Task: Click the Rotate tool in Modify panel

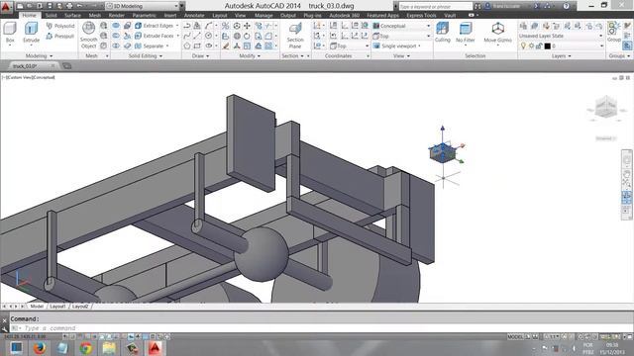Action: (247, 36)
